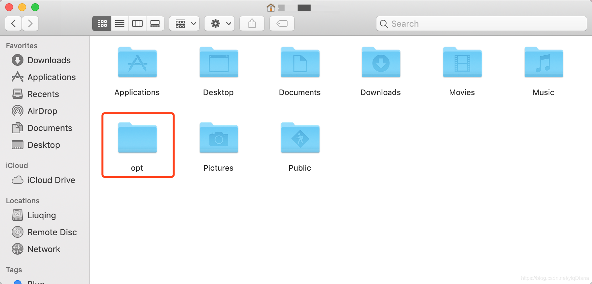592x284 pixels.
Task: Open Network in the sidebar
Action: pyautogui.click(x=36, y=249)
